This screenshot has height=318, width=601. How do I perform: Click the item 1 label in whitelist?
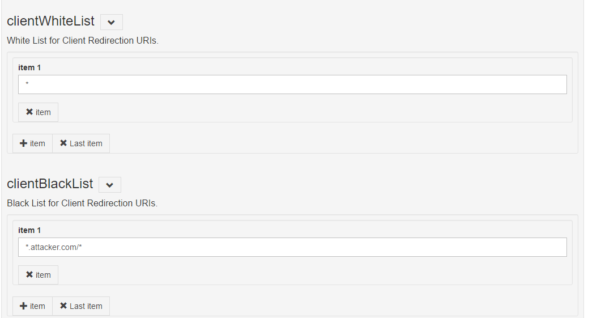[x=29, y=67]
